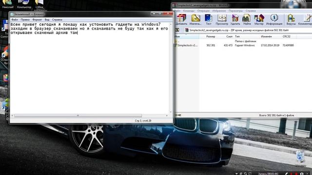
Task: Click the Найти binoculars icon in WinRAR
Action: click(247, 19)
